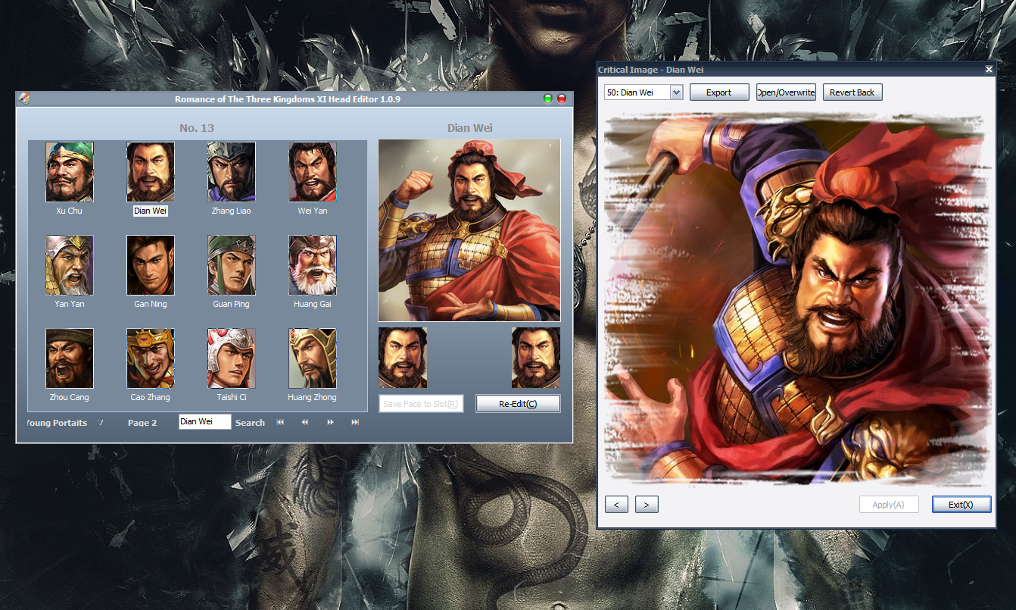
Task: Select the Huang Gai portrait thumbnail
Action: pos(313,265)
